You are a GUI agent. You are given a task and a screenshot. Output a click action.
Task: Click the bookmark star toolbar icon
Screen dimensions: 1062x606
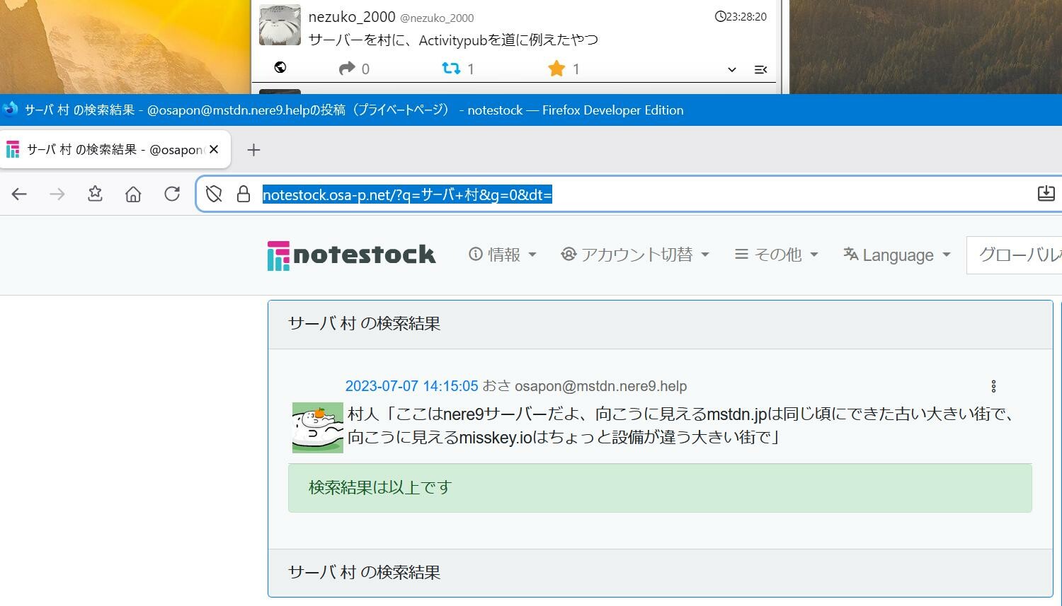pos(95,194)
